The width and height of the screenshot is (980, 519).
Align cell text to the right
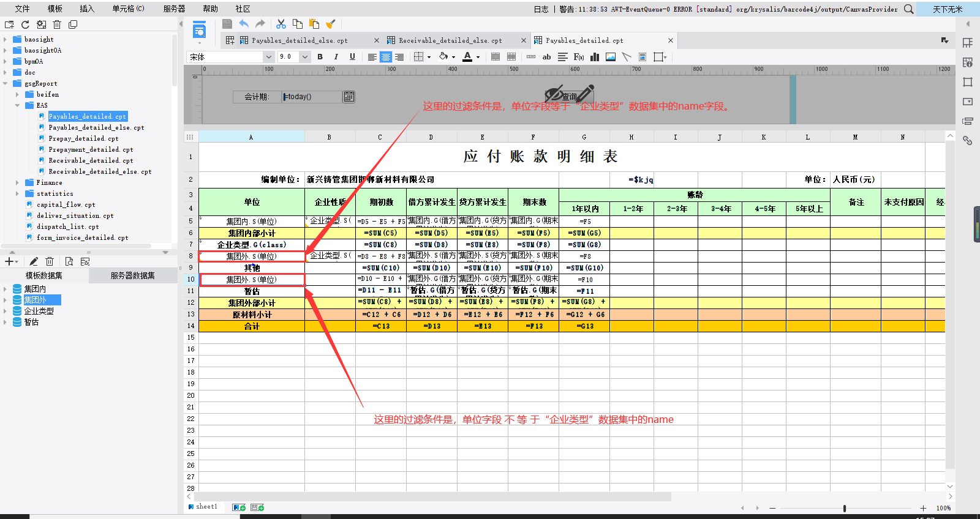399,57
